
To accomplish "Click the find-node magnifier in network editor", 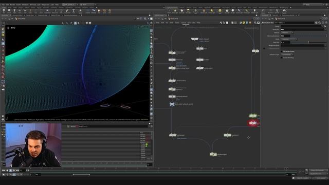I will coord(255,23).
